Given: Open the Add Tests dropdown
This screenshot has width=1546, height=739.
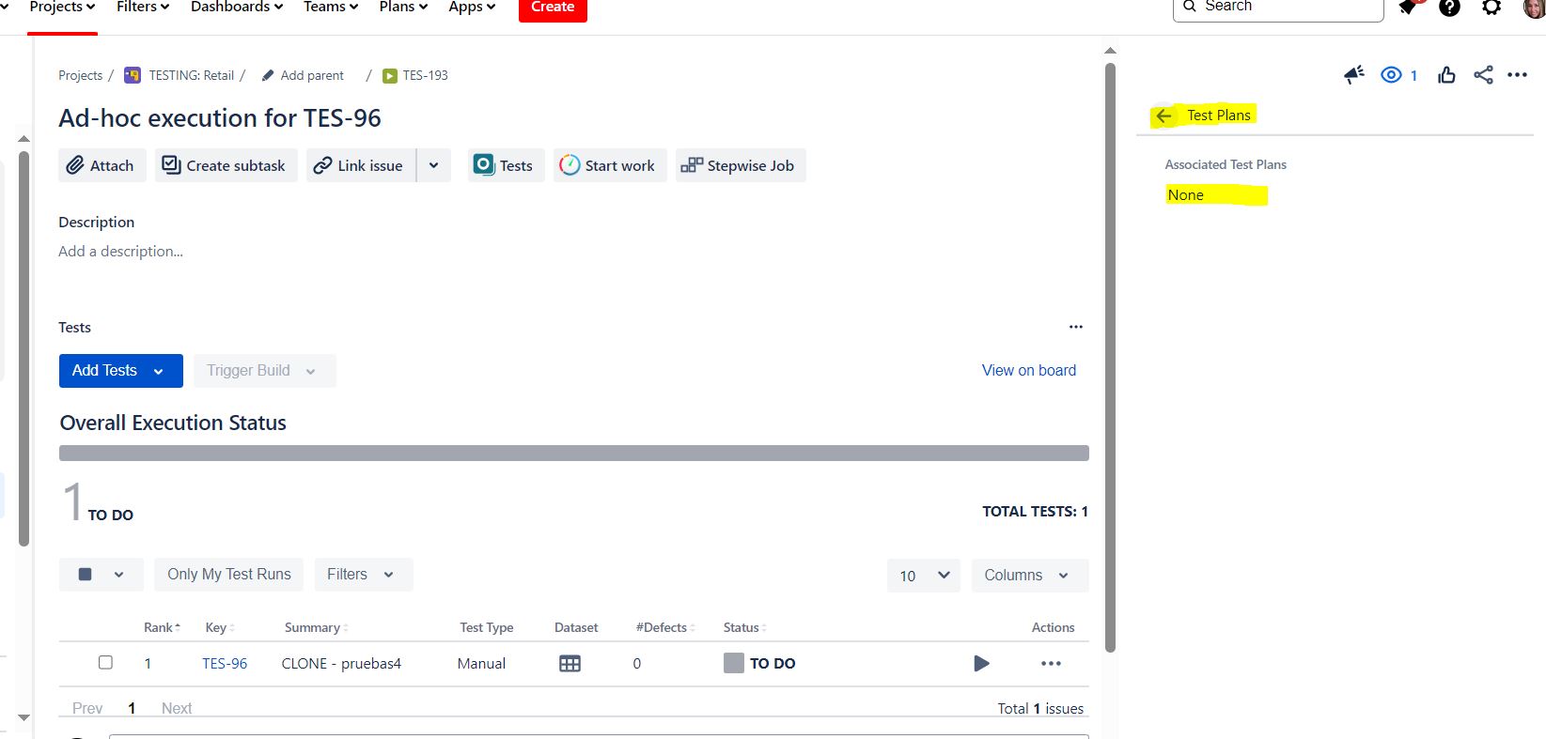Looking at the screenshot, I should tap(120, 371).
